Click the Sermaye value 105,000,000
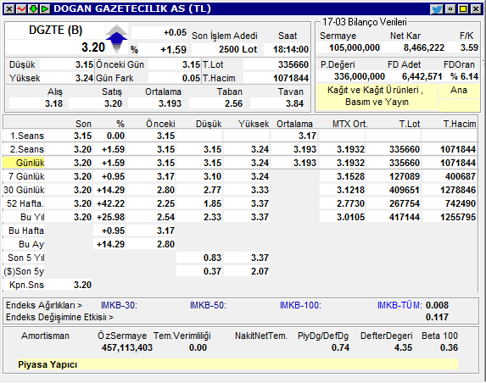Viewport: 486px width, 383px height. coord(355,47)
